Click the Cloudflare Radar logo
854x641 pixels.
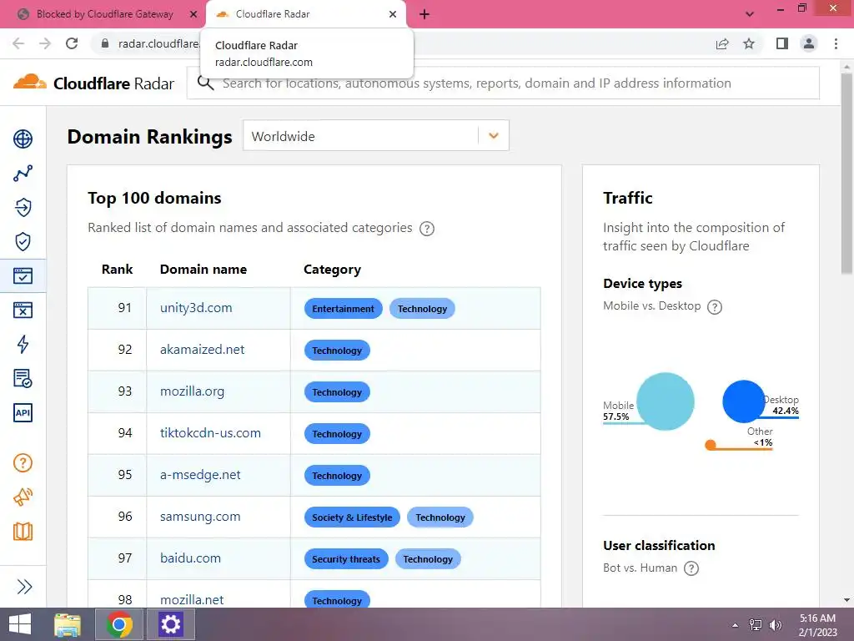pos(93,83)
